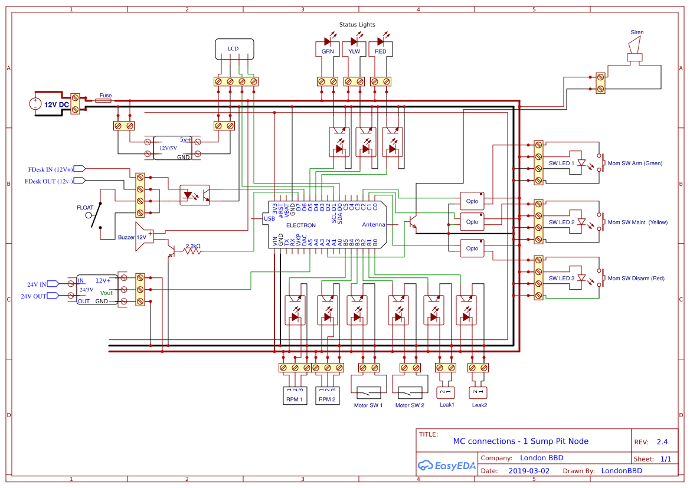This screenshot has height=488, width=690.
Task: Click the EasyEDA logo
Action: coord(446,465)
